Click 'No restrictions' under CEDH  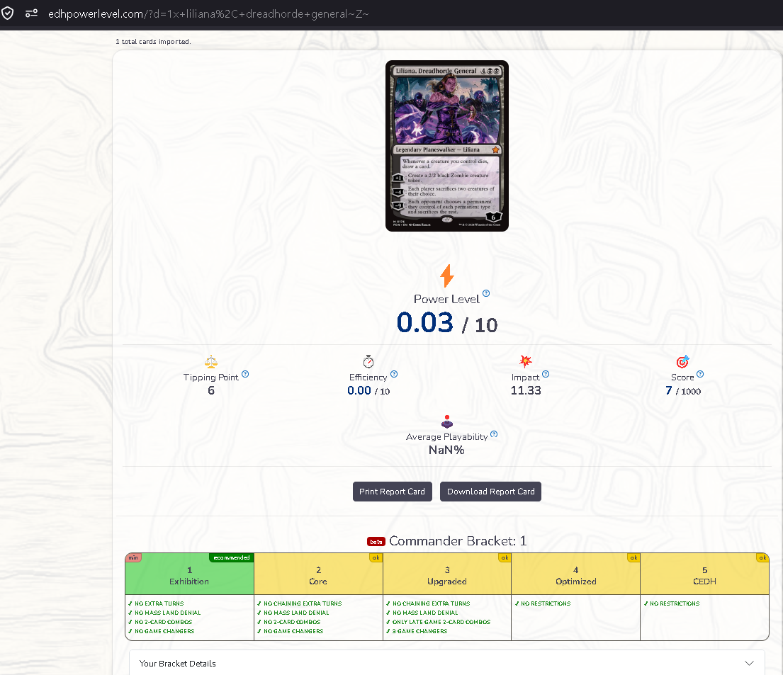coord(675,603)
